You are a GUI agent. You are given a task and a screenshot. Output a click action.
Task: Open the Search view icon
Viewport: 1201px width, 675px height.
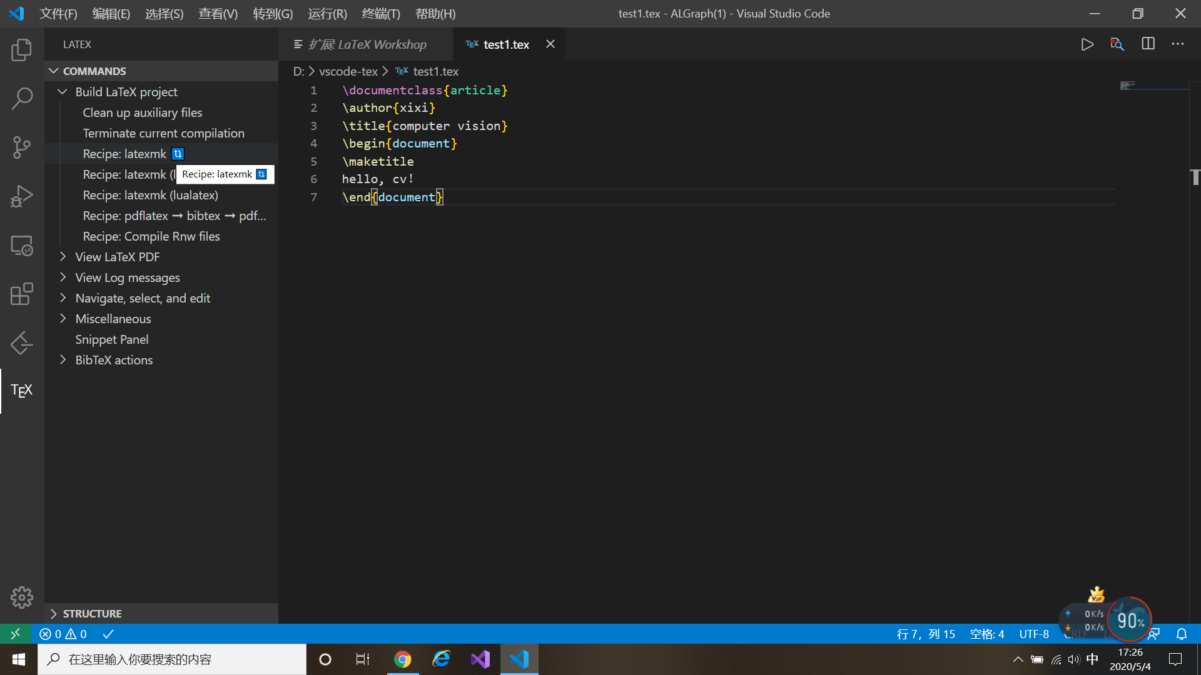(21, 99)
